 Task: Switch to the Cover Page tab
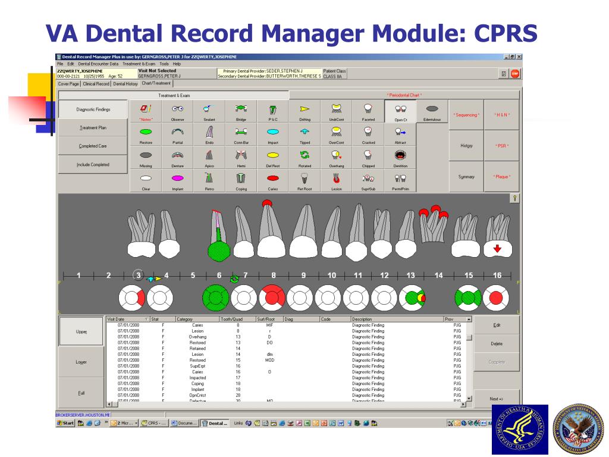pos(68,84)
